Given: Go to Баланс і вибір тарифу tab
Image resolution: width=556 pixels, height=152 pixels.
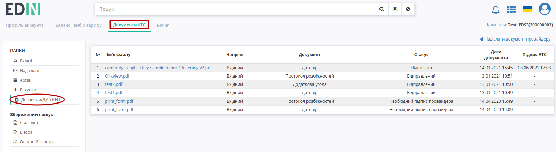Looking at the screenshot, I should point(79,25).
